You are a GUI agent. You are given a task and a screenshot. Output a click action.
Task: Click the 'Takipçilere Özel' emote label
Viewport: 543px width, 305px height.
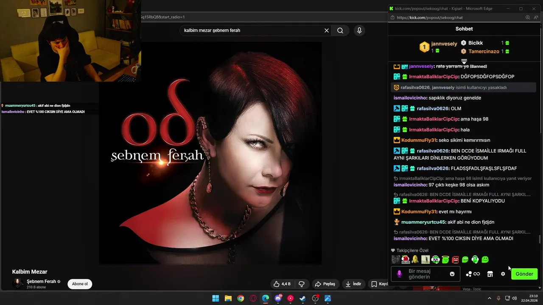(412, 250)
